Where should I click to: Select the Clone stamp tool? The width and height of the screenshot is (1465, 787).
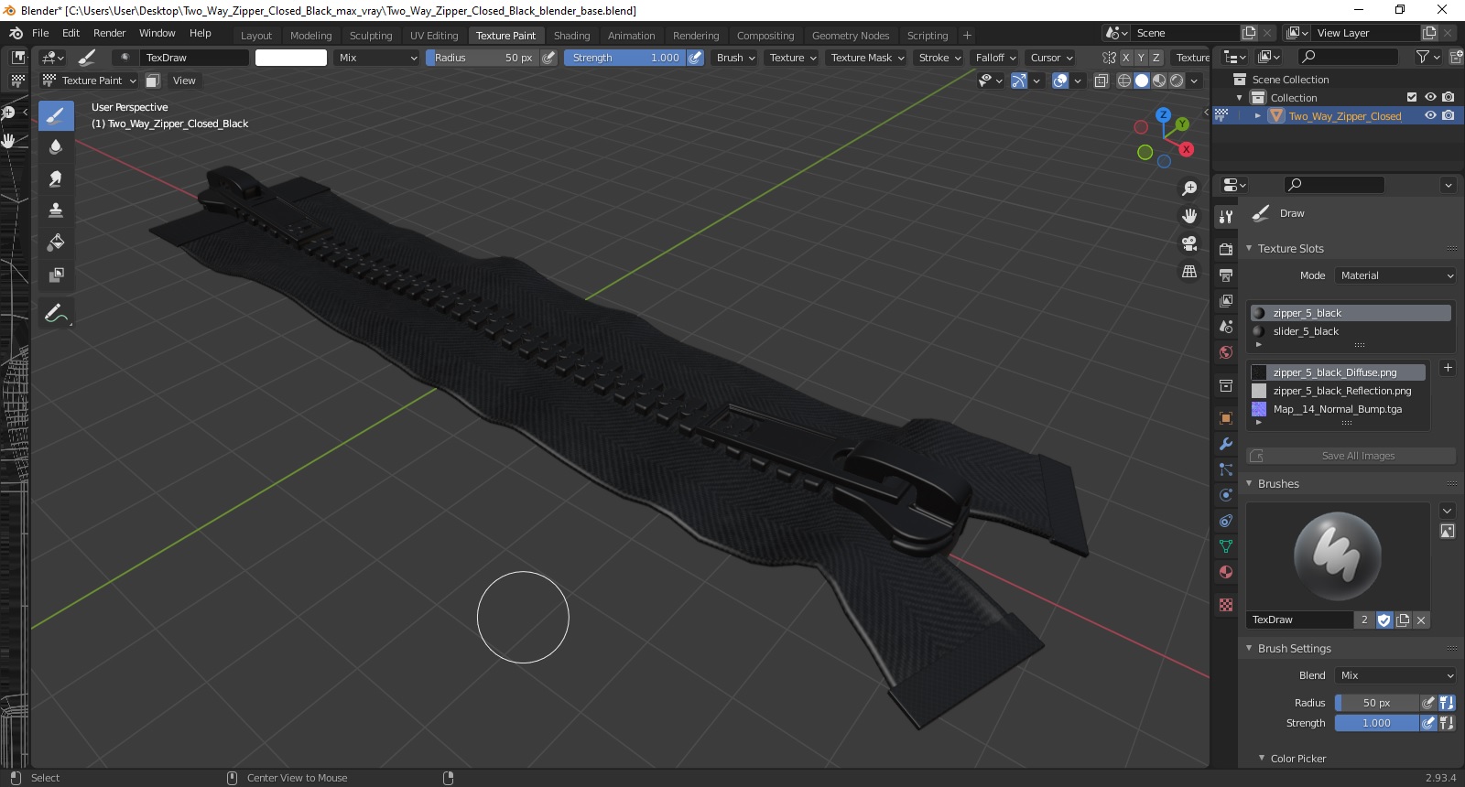[56, 210]
